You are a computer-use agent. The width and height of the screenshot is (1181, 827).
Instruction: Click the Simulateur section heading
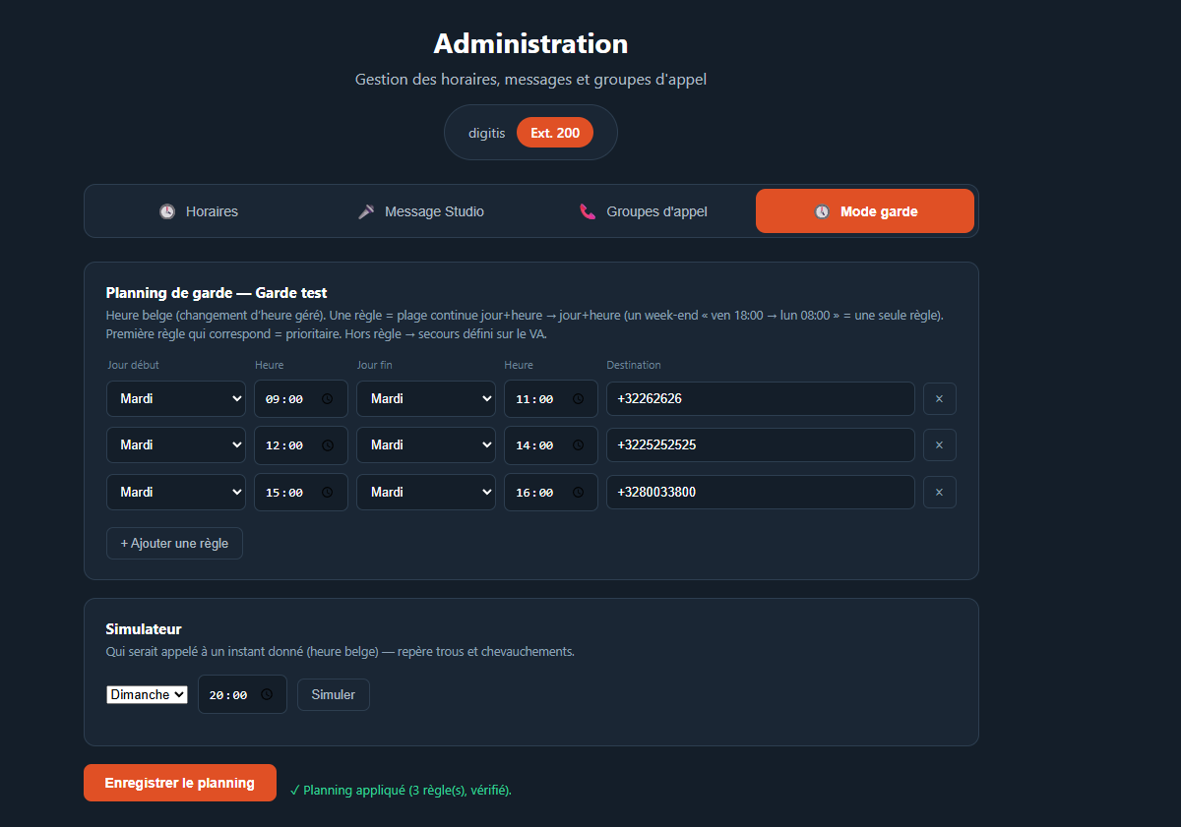[x=144, y=629]
